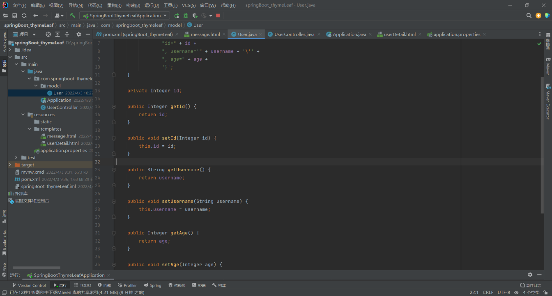Click the orange update arrow icon

tap(538, 16)
